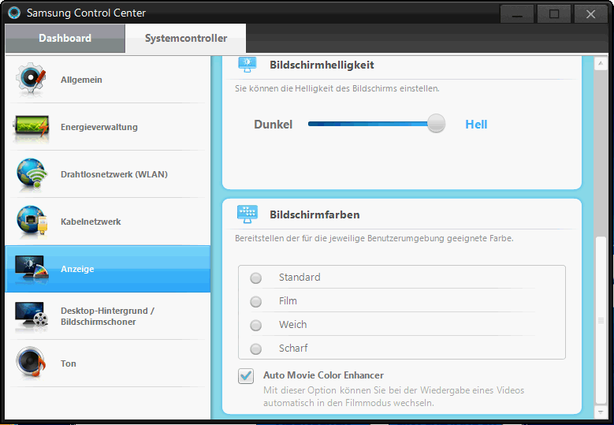
Task: Click the Allgemein gear icon
Action: (31, 78)
